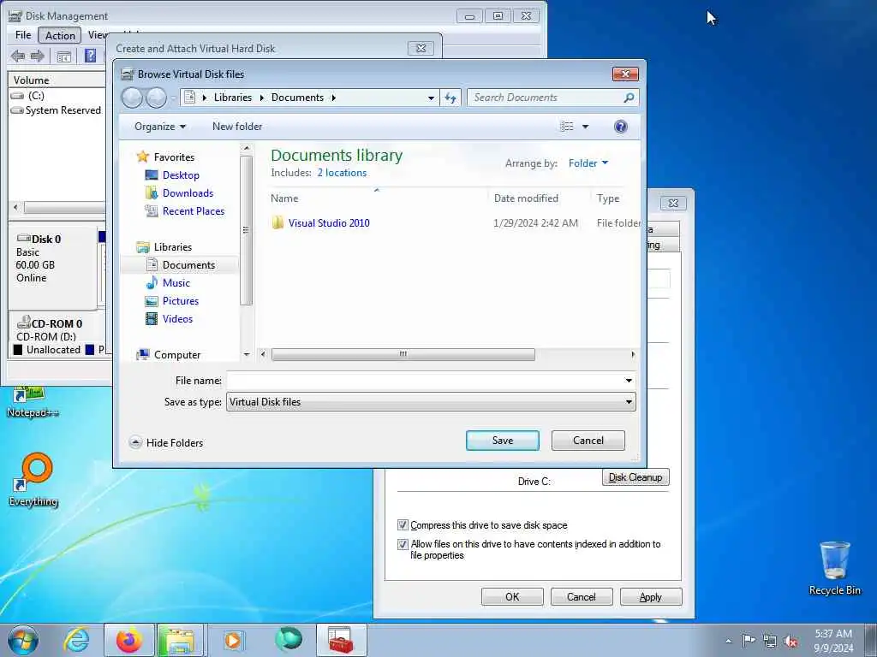877x657 pixels.
Task: Create a New folder
Action: [237, 127]
